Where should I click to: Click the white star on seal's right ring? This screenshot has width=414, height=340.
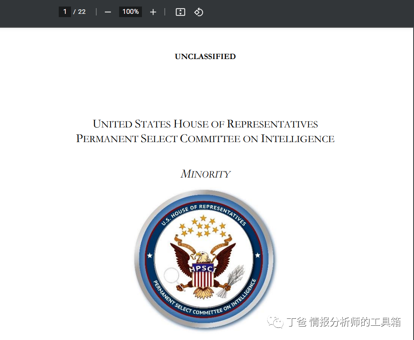click(257, 255)
